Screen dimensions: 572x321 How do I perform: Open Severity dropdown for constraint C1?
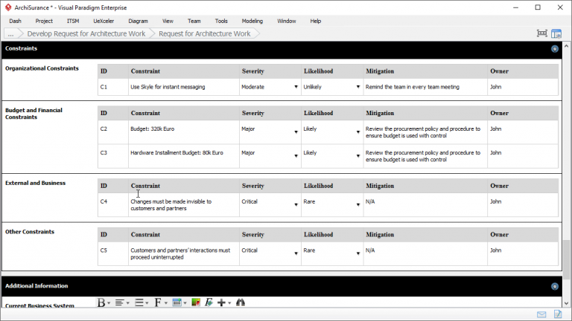(296, 87)
